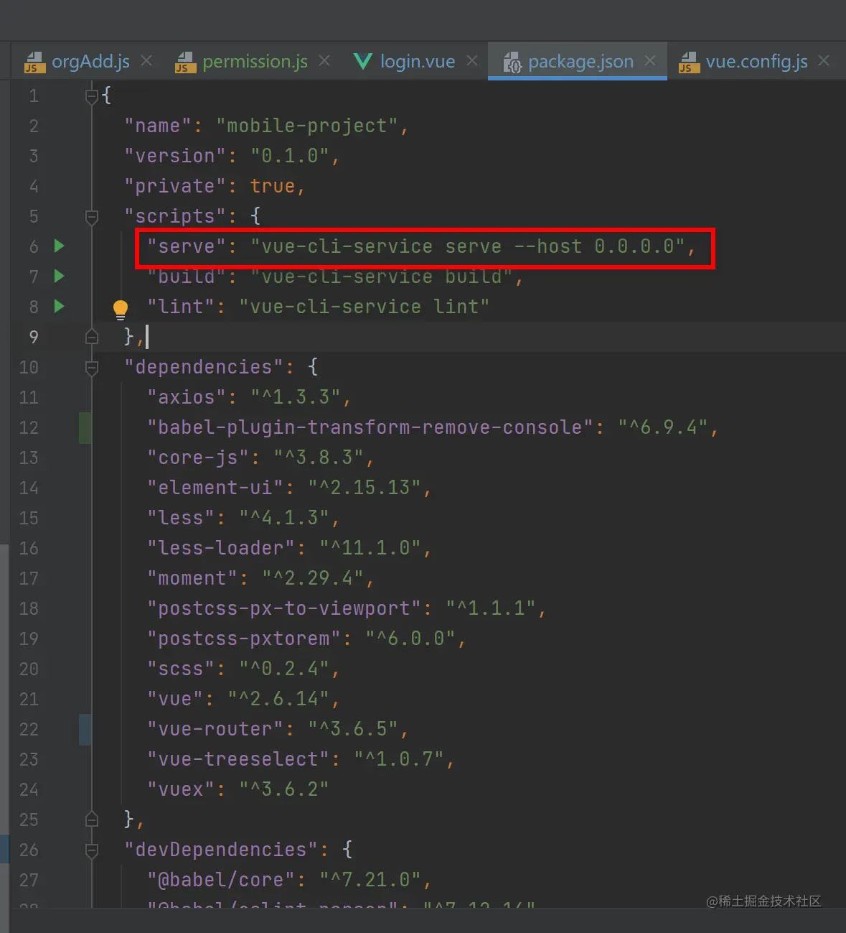Click the "devDependencies" key

(221, 850)
